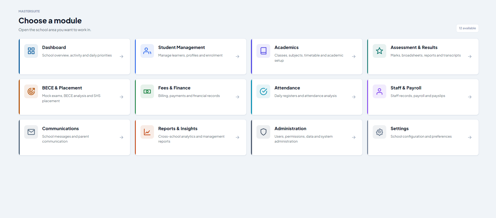Open the Dashboard module title

click(x=54, y=47)
